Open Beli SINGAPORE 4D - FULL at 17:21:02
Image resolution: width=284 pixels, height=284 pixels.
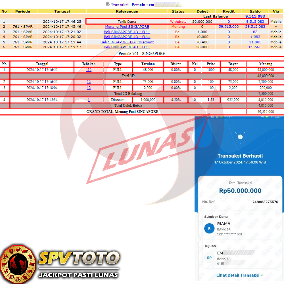tap(127, 32)
